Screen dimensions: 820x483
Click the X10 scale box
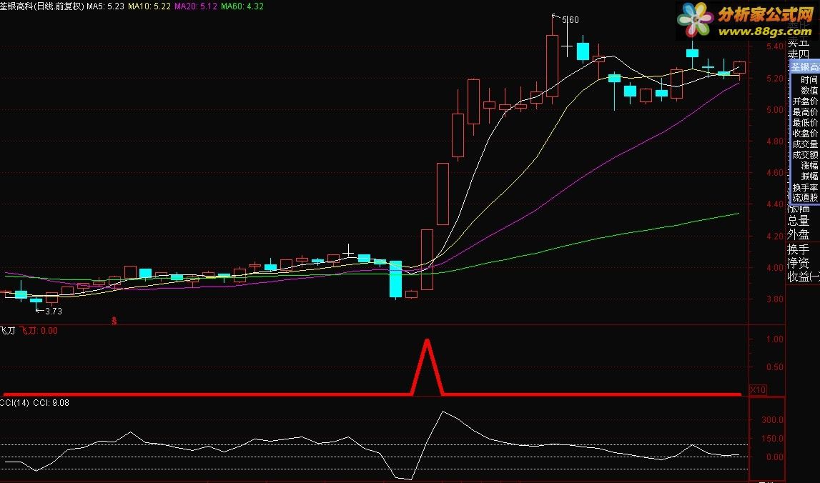coord(758,389)
